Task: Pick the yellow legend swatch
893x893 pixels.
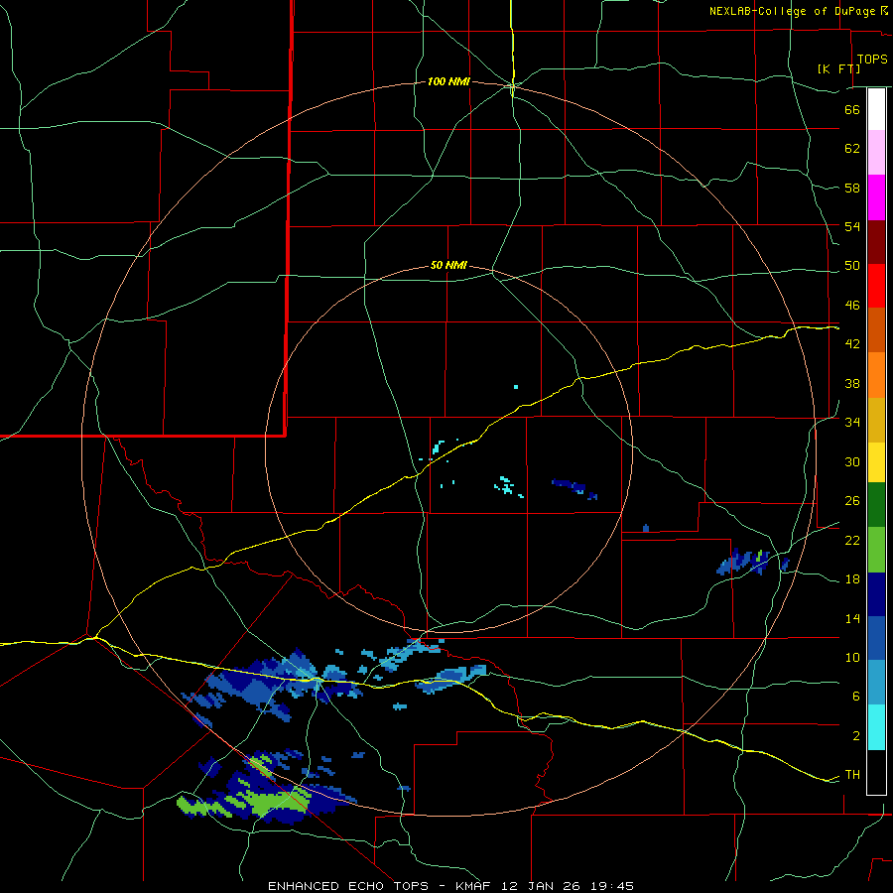Action: point(876,462)
